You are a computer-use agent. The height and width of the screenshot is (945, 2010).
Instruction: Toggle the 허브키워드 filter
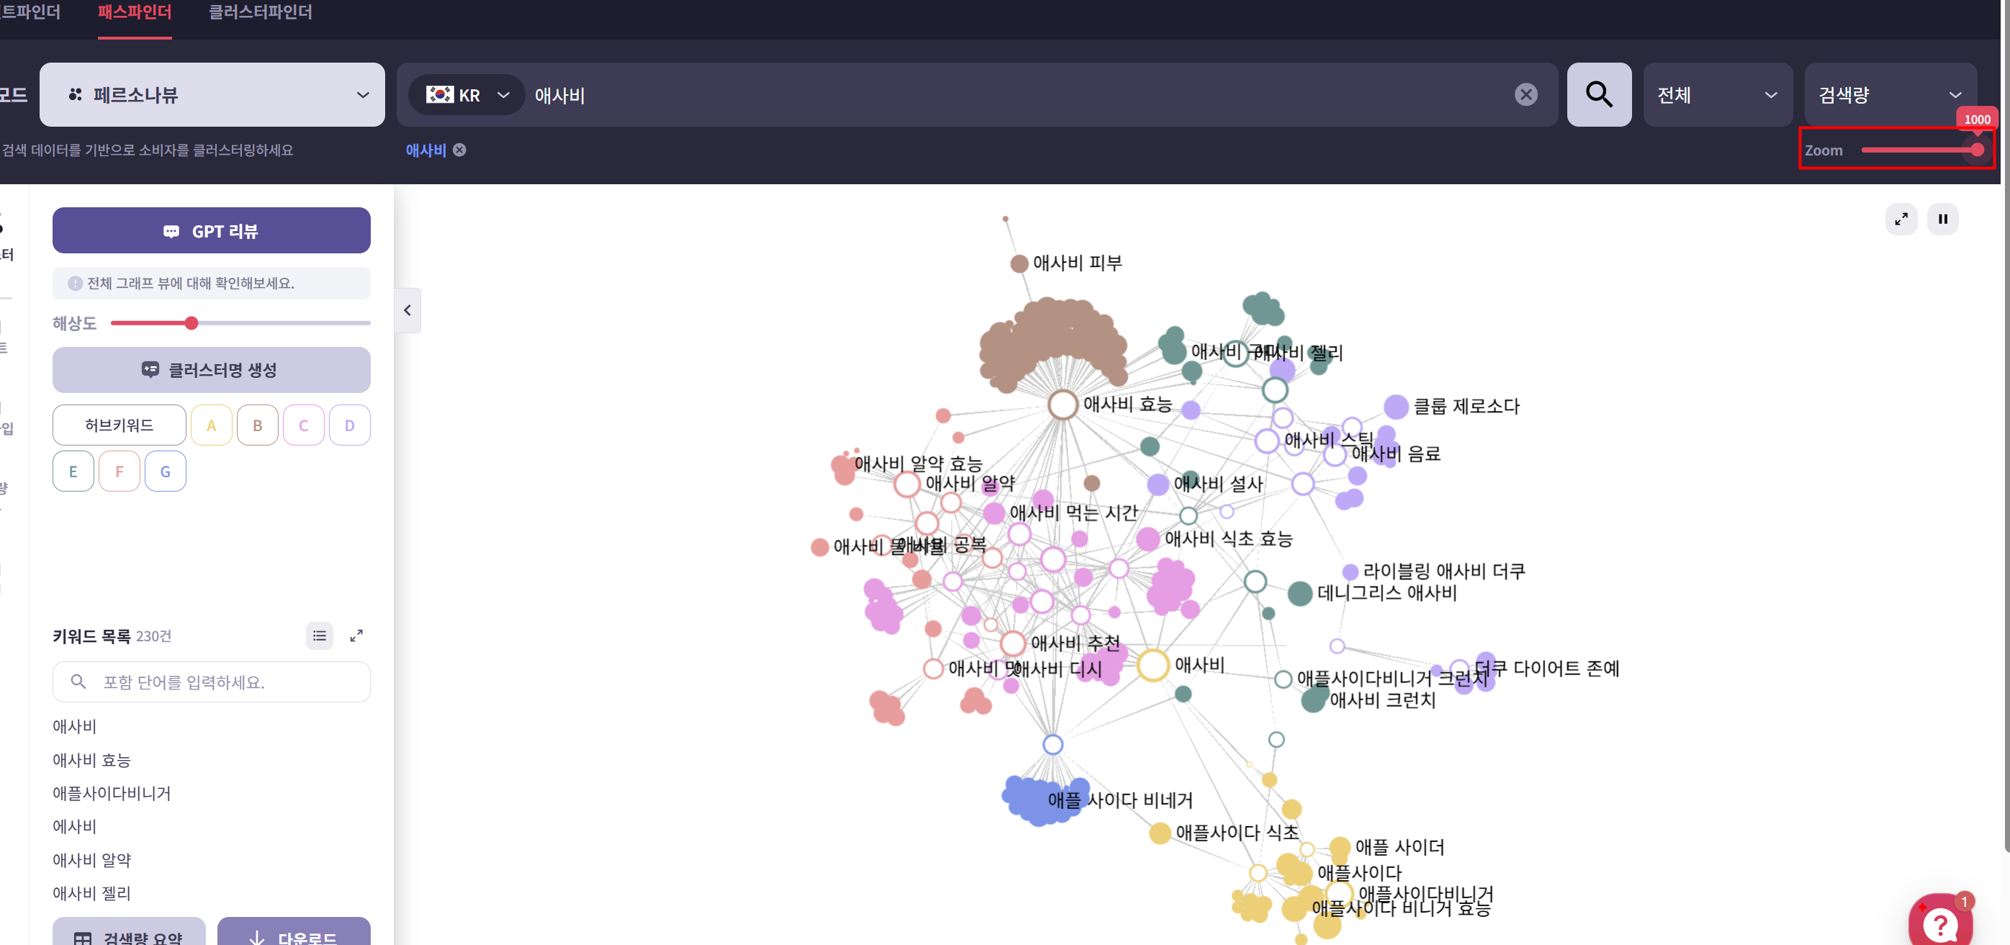pyautogui.click(x=119, y=425)
